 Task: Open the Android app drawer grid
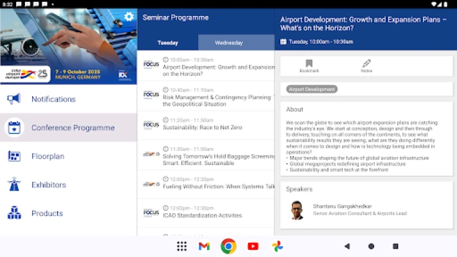tap(182, 246)
